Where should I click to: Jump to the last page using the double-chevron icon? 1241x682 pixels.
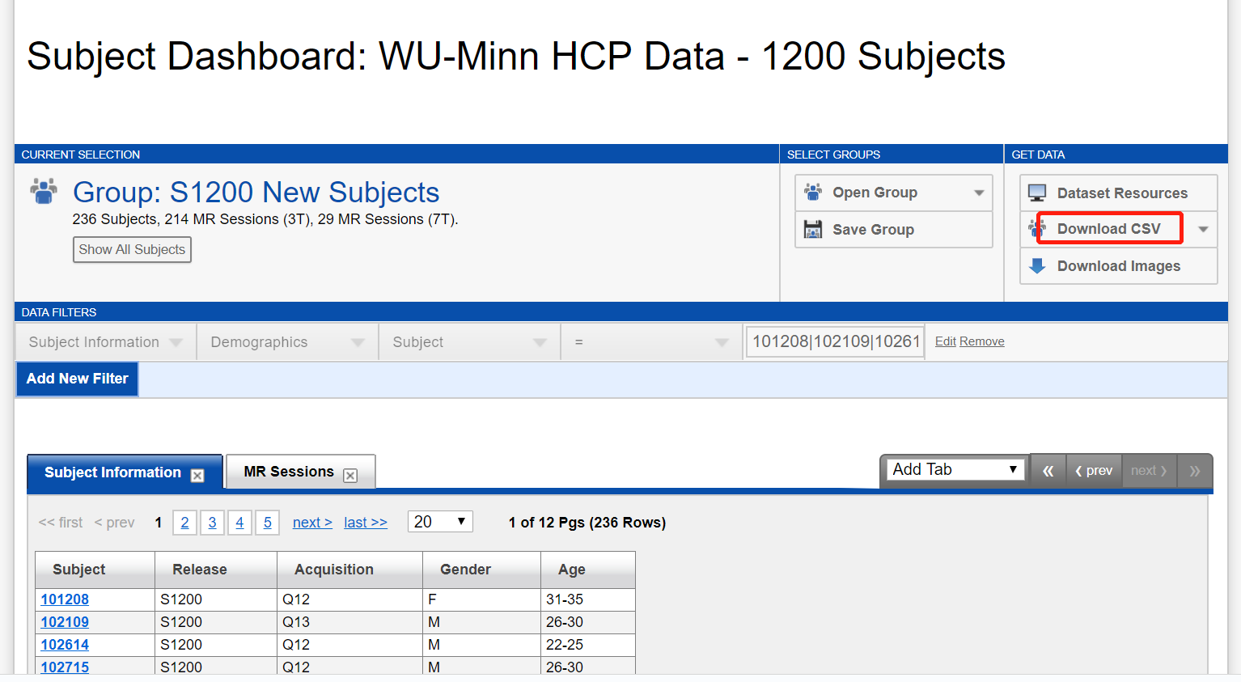tap(1195, 470)
